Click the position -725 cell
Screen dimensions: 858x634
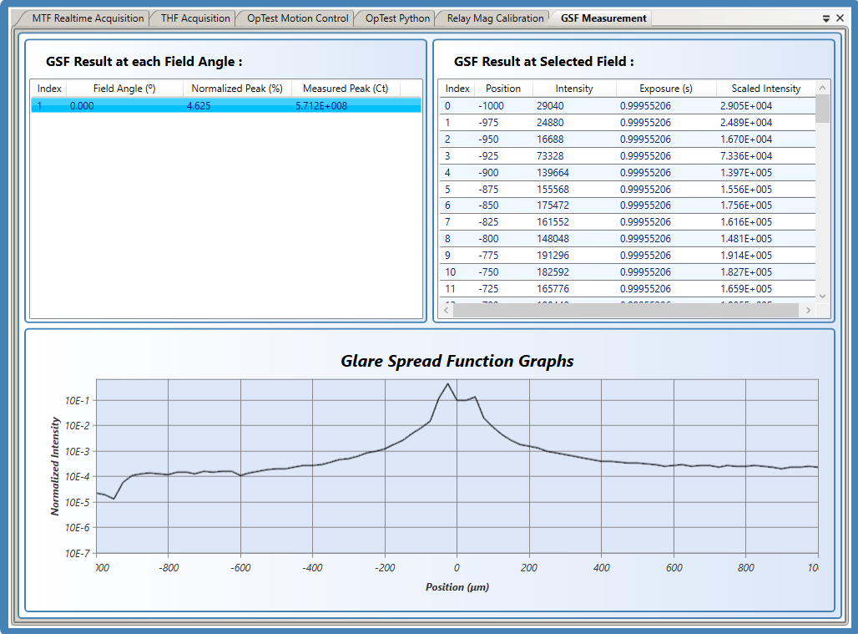(488, 288)
